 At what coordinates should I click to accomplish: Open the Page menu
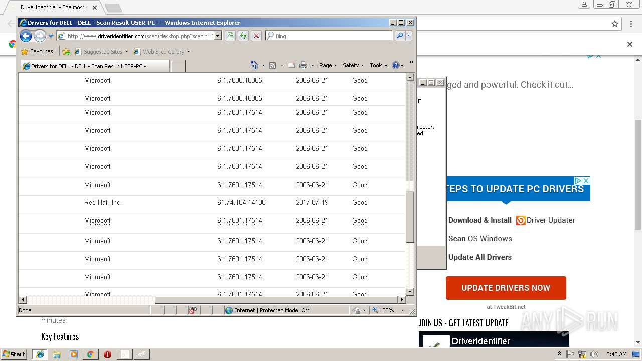(x=328, y=65)
